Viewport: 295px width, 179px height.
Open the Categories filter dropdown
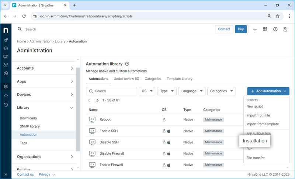(x=221, y=91)
